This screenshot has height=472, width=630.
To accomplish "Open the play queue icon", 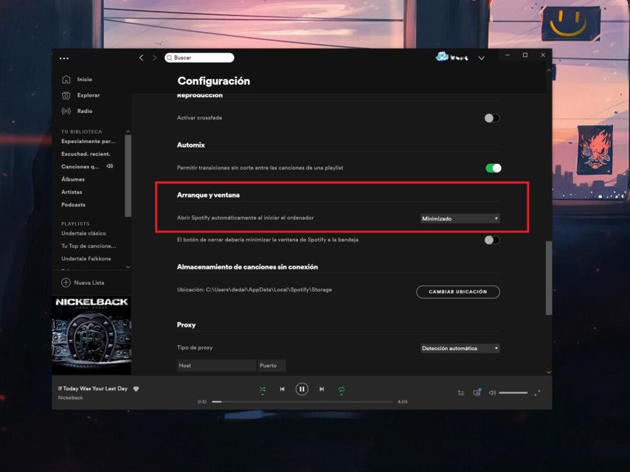I will 461,393.
